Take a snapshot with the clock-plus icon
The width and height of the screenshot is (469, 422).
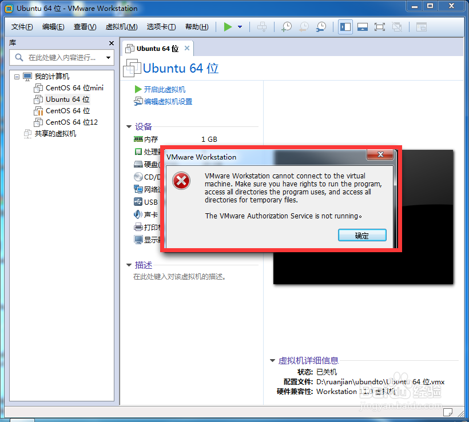pyautogui.click(x=287, y=27)
